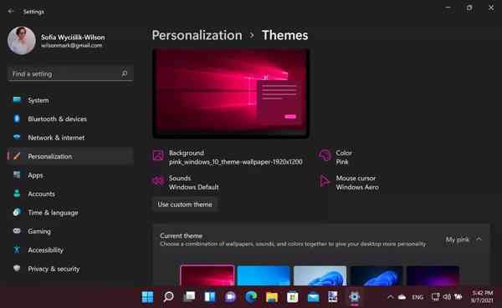
Task: Select the Windows light bloom theme thumbnail
Action: pyautogui.click(x=320, y=275)
